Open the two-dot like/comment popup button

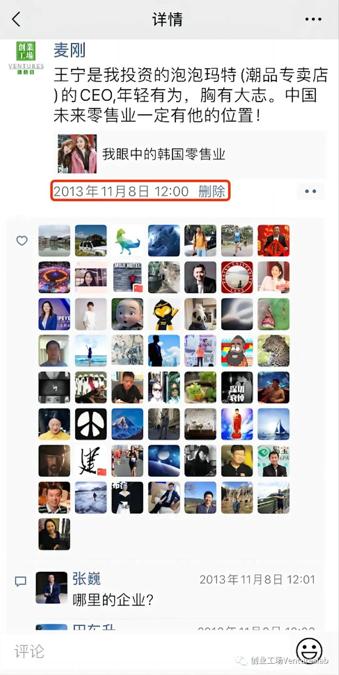(x=310, y=191)
